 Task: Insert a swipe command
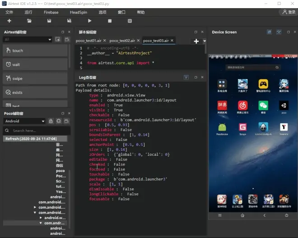coord(35,78)
